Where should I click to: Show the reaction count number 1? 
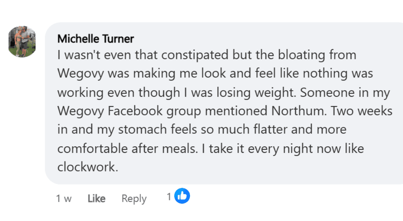coord(169,197)
